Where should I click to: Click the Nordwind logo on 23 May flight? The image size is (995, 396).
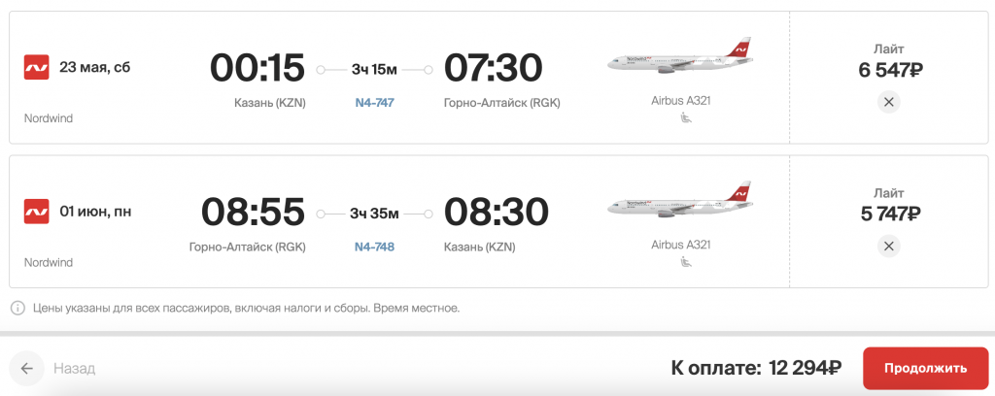[x=36, y=67]
